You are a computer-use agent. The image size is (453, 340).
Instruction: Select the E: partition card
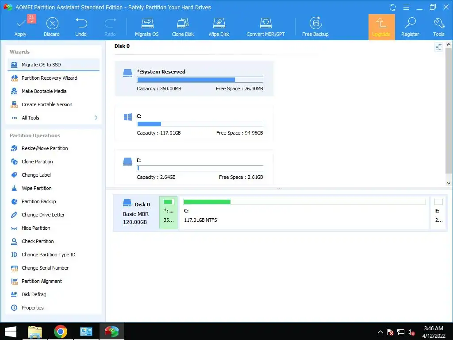(194, 167)
